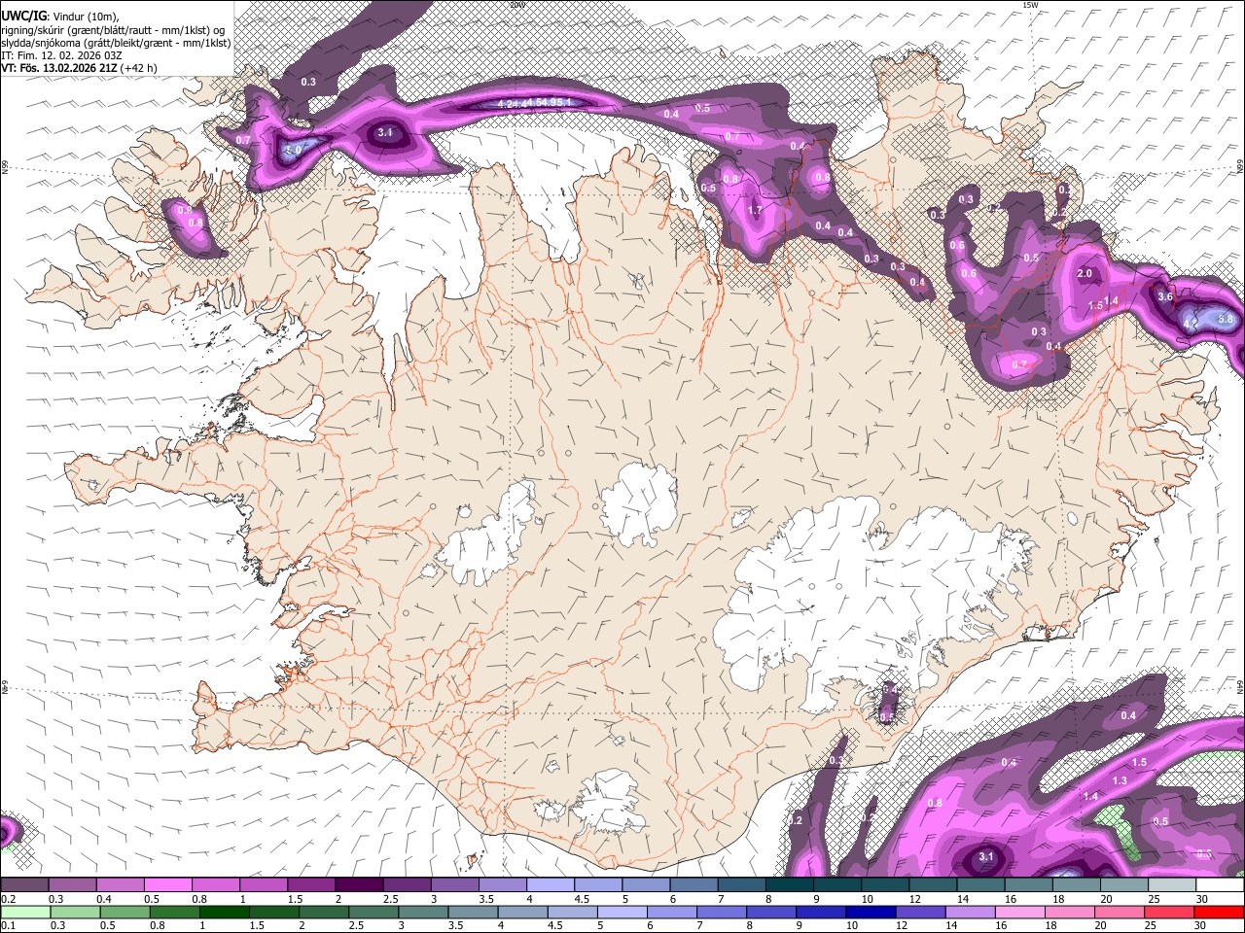Select the 'rigning/skúrir' legend description line
The height and width of the screenshot is (933, 1245).
pos(113,29)
